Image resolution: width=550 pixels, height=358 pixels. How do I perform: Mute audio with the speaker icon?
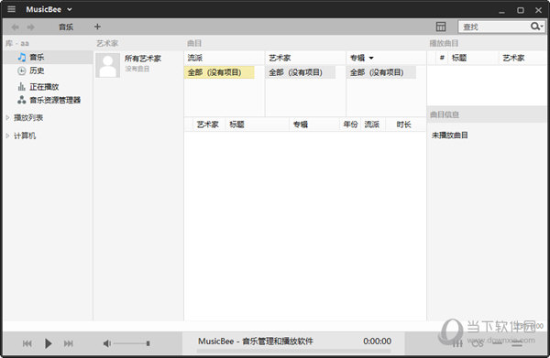click(x=106, y=343)
